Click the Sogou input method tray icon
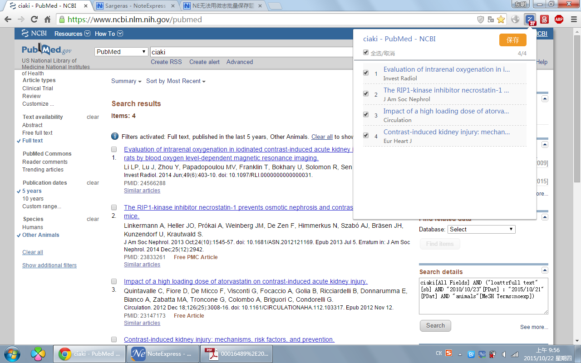 pos(448,353)
